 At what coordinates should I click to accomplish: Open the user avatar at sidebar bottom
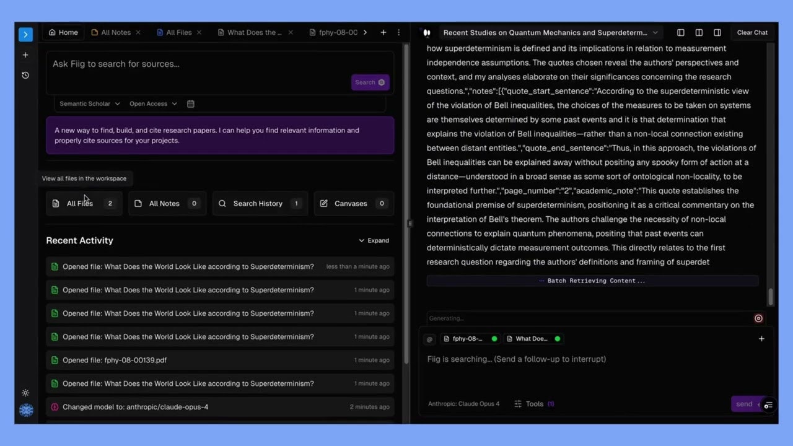tap(26, 410)
